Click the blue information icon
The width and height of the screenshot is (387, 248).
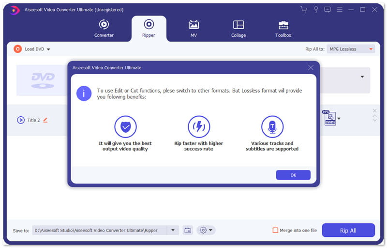point(84,93)
